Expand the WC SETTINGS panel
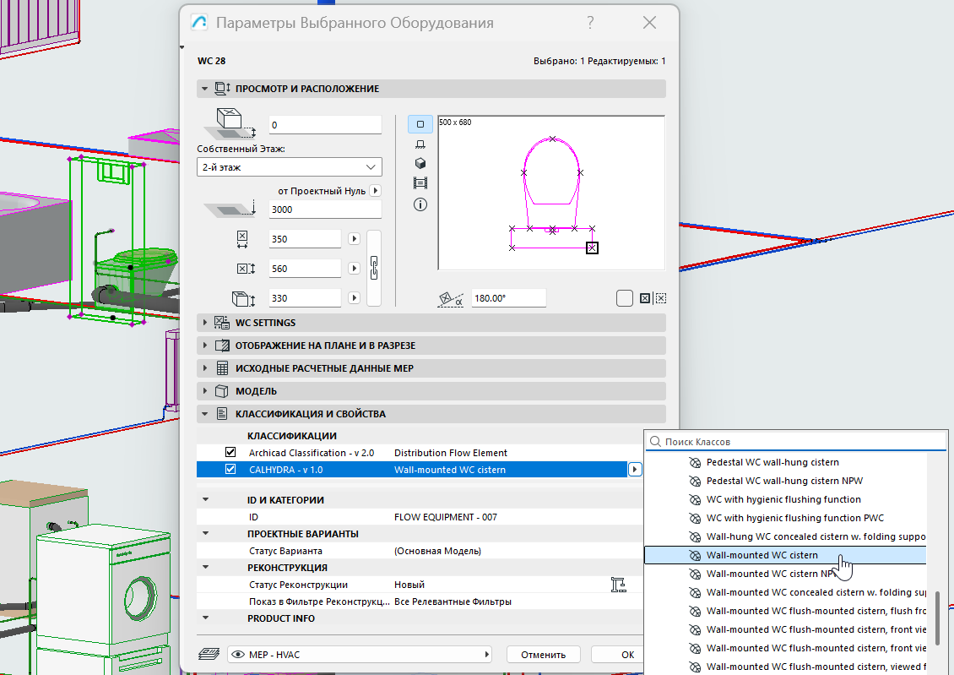This screenshot has height=675, width=954. tap(205, 323)
